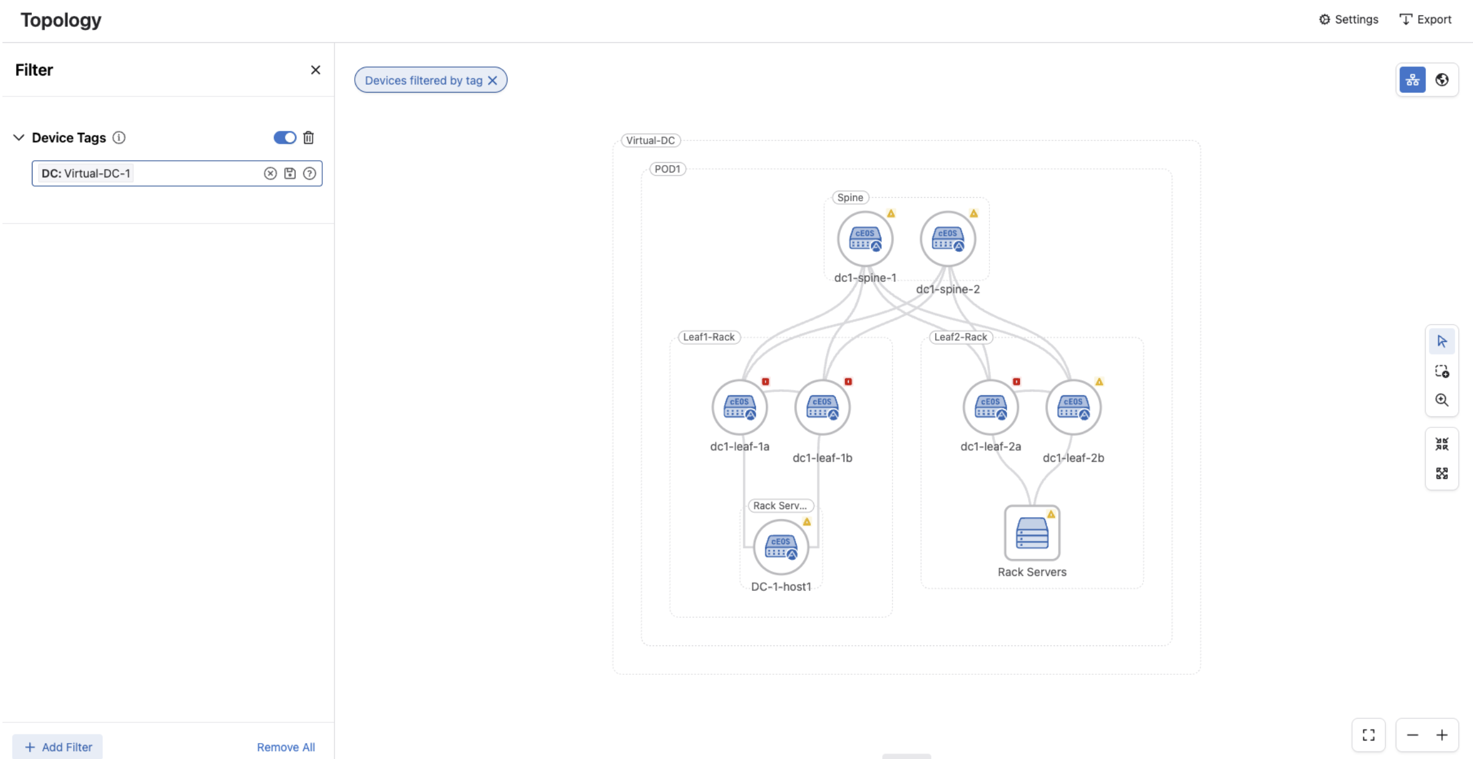Clear the tag query field

click(270, 173)
